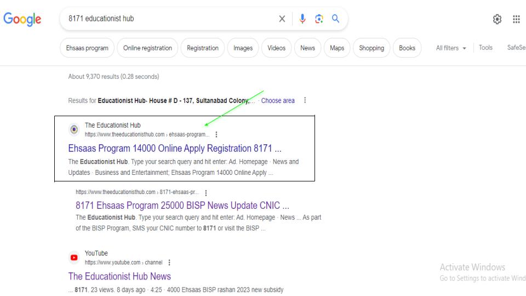The height and width of the screenshot is (296, 526).
Task: Open the Google apps grid icon
Action: pyautogui.click(x=516, y=19)
